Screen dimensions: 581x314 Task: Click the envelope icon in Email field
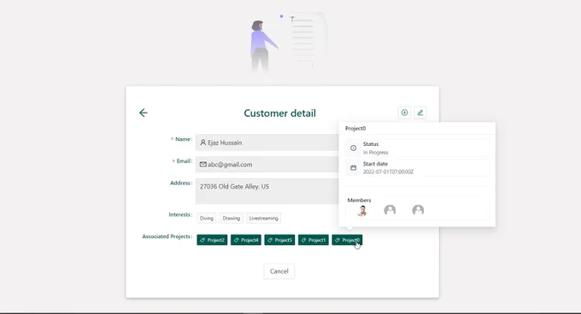[203, 164]
